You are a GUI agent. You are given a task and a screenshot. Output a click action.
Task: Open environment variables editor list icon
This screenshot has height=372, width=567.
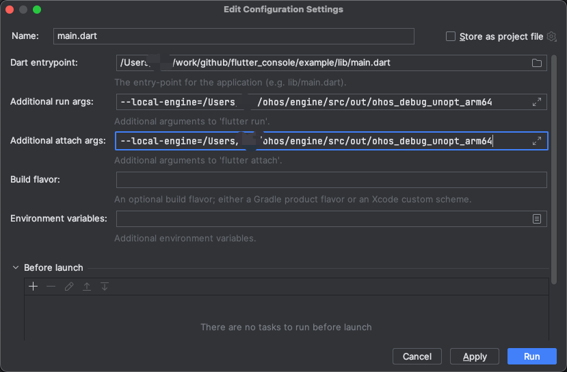tap(537, 219)
